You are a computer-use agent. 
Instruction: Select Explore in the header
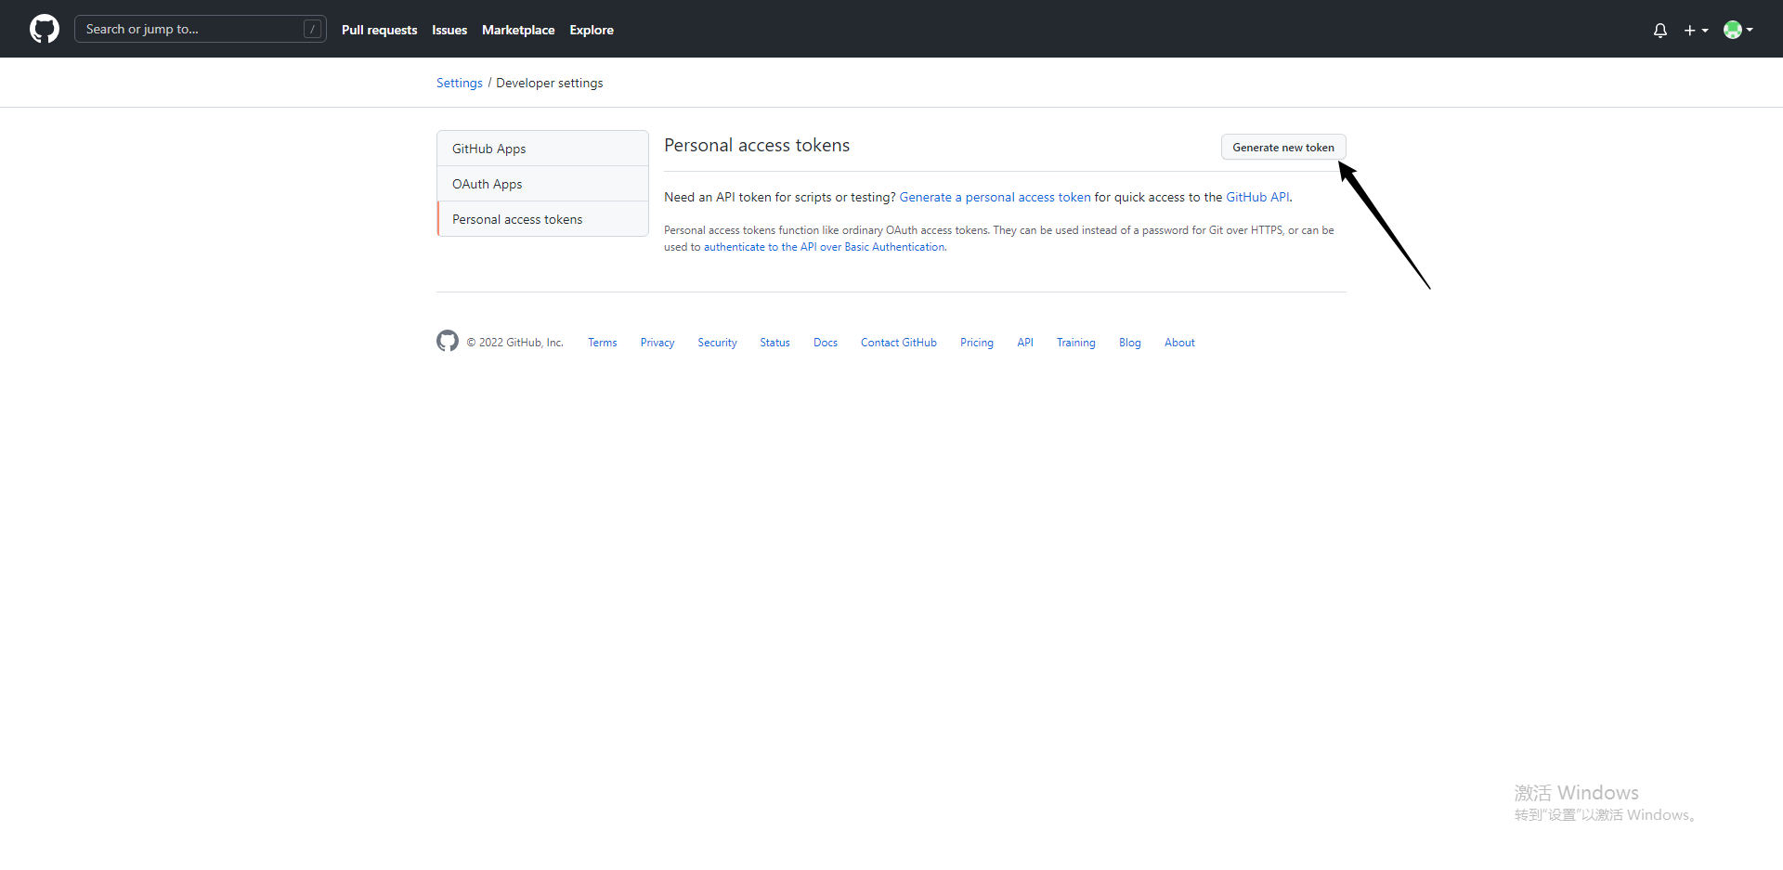coord(592,30)
